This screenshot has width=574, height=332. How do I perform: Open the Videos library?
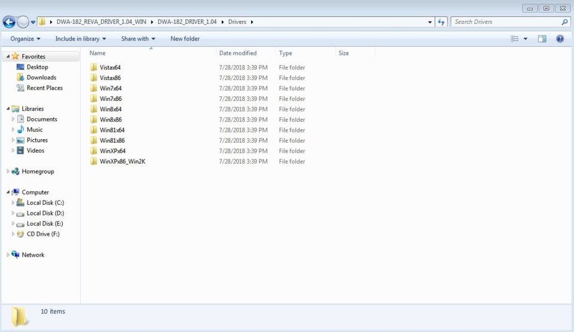click(35, 150)
